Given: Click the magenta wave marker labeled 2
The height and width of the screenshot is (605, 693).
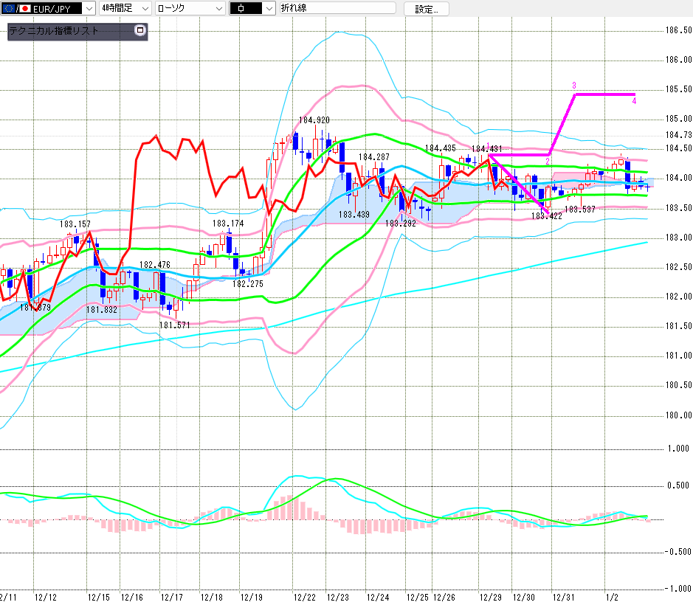Looking at the screenshot, I should coord(548,161).
